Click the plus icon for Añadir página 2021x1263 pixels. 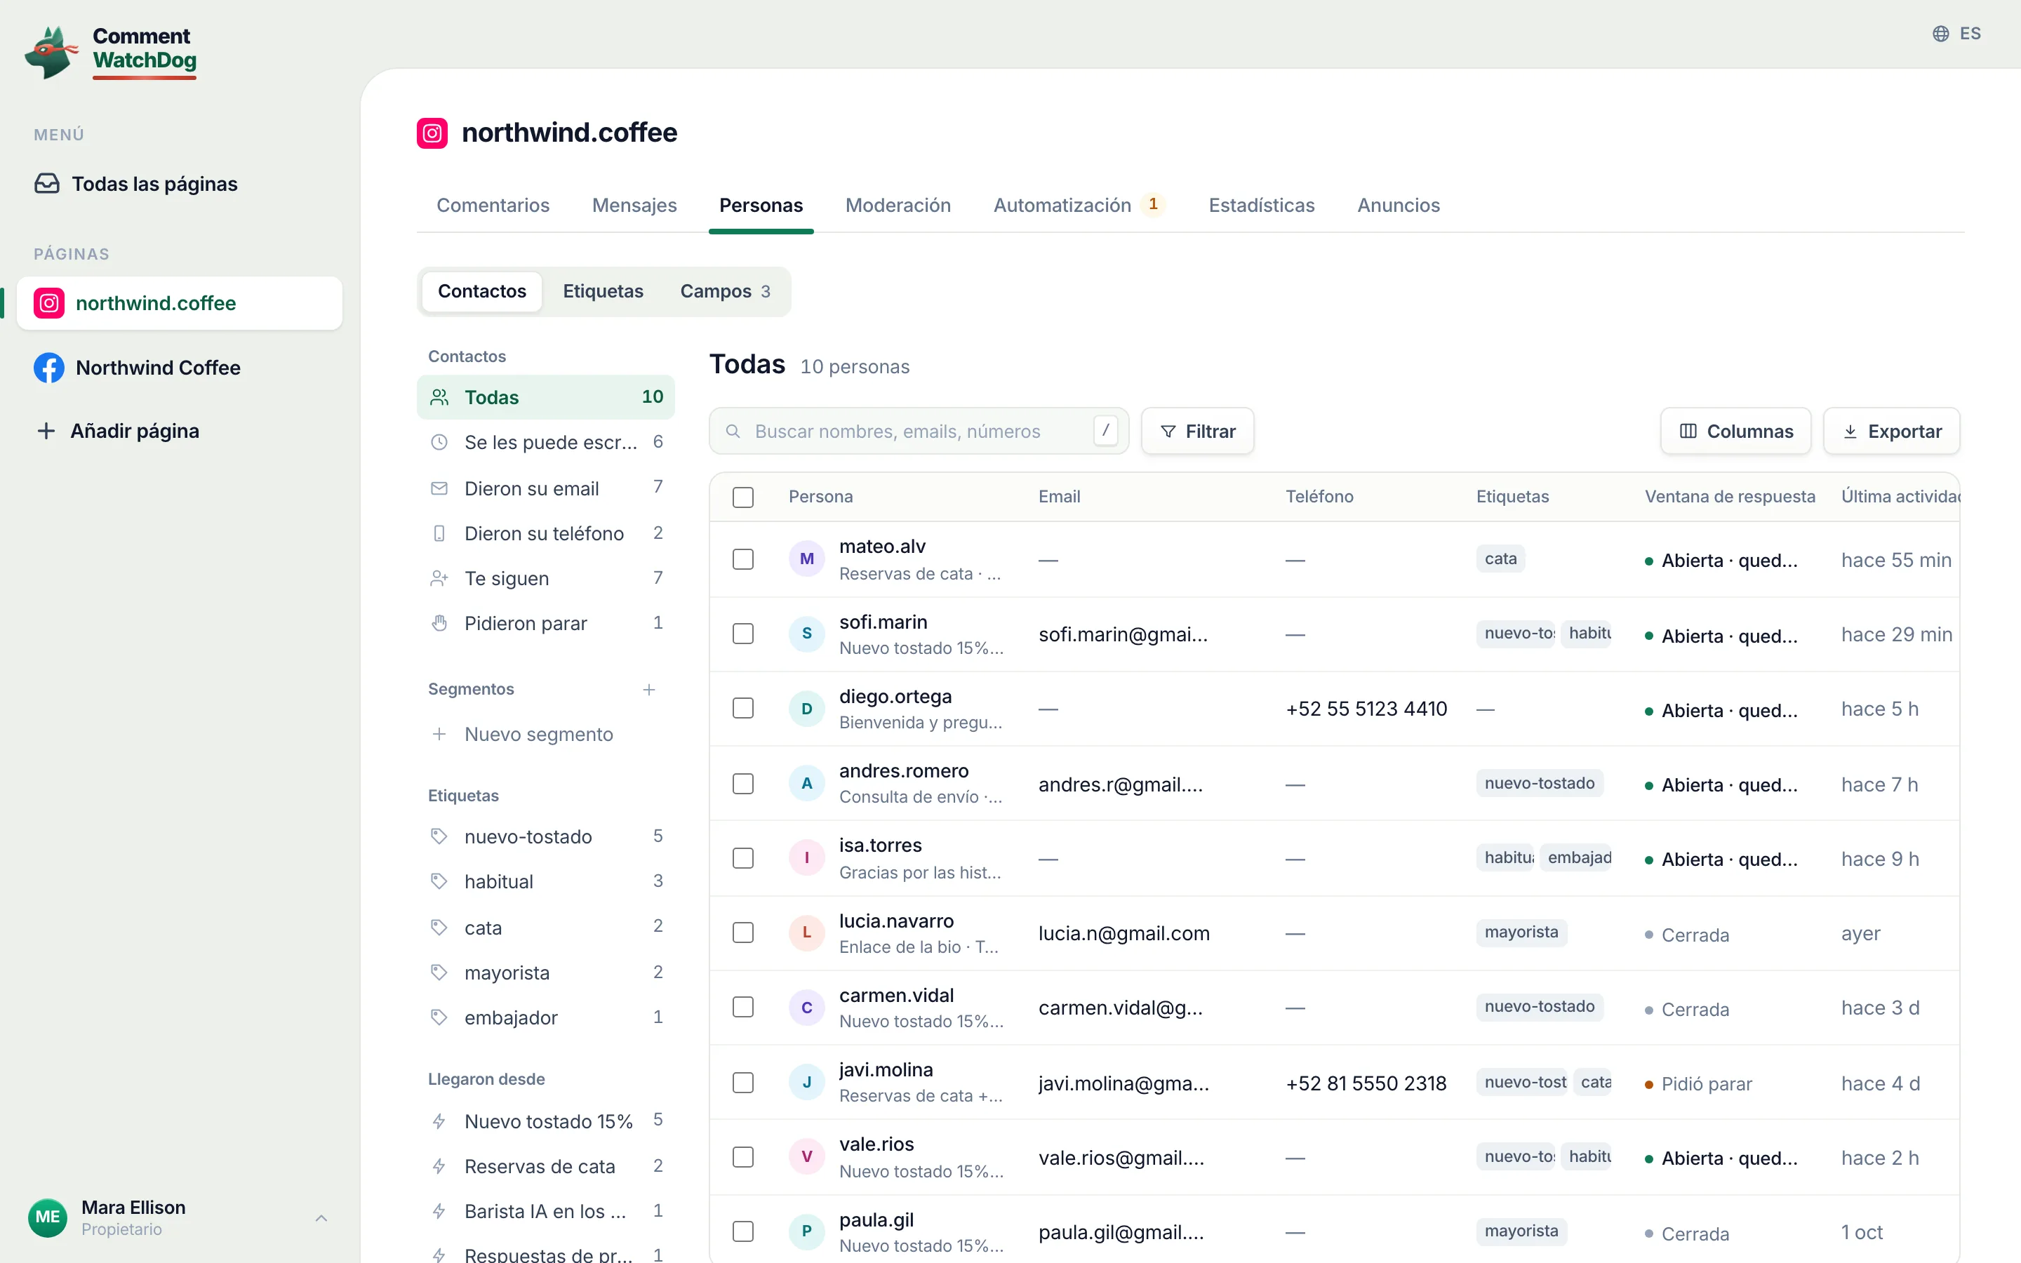coord(47,431)
